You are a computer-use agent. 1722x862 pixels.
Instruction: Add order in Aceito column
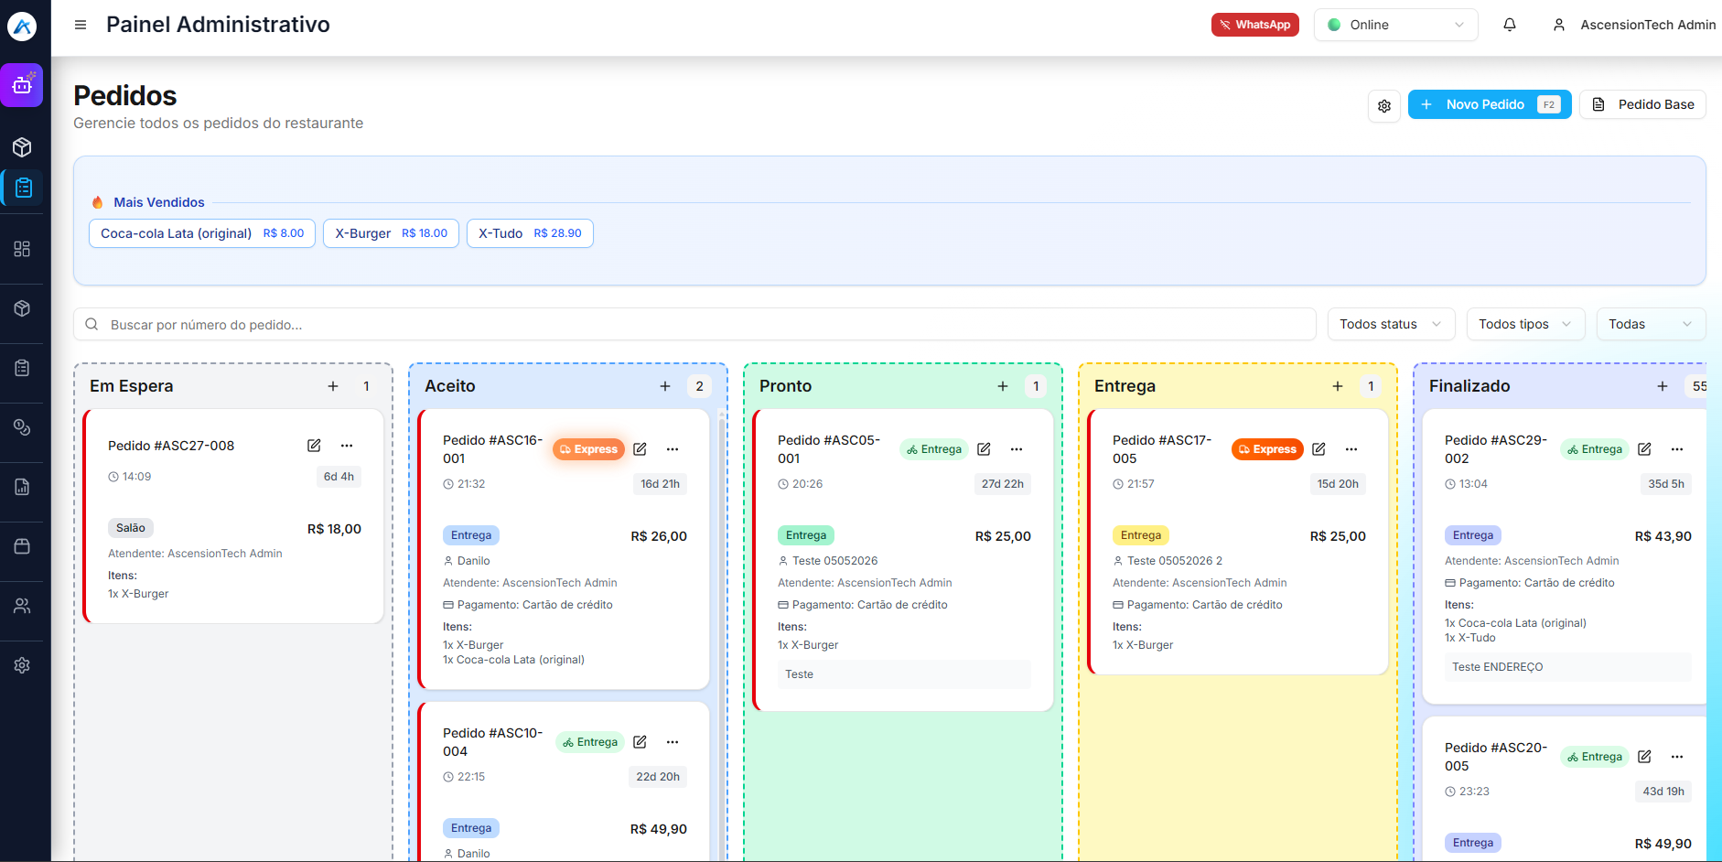pyautogui.click(x=665, y=386)
